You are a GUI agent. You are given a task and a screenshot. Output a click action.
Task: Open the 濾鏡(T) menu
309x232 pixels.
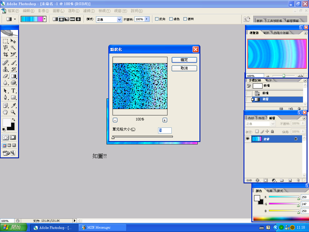coord(89,11)
